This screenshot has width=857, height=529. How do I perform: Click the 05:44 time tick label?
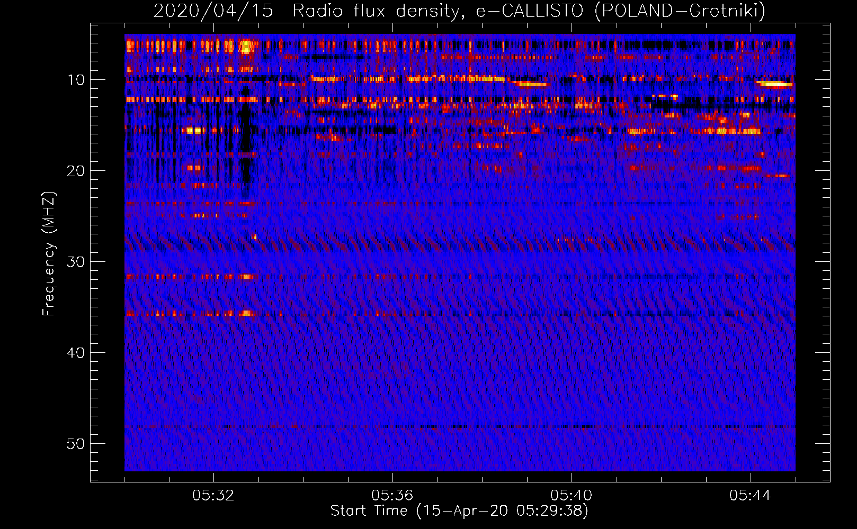pyautogui.click(x=751, y=496)
